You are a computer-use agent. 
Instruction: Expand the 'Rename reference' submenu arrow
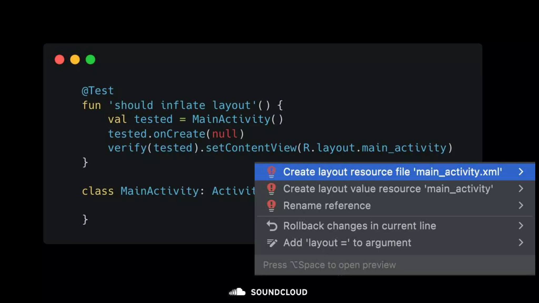point(521,205)
